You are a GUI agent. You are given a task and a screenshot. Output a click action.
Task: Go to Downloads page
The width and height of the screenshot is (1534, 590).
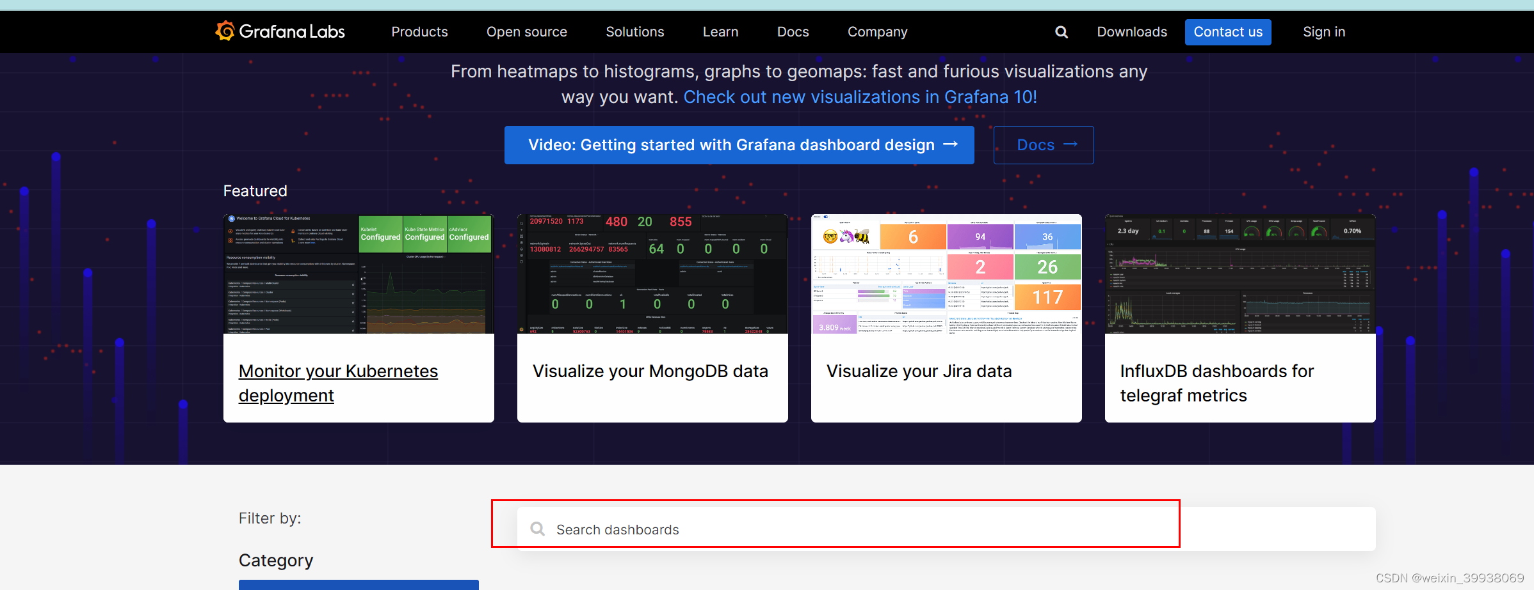tap(1131, 32)
